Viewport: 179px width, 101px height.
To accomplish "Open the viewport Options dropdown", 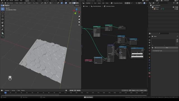I will click(77, 5).
